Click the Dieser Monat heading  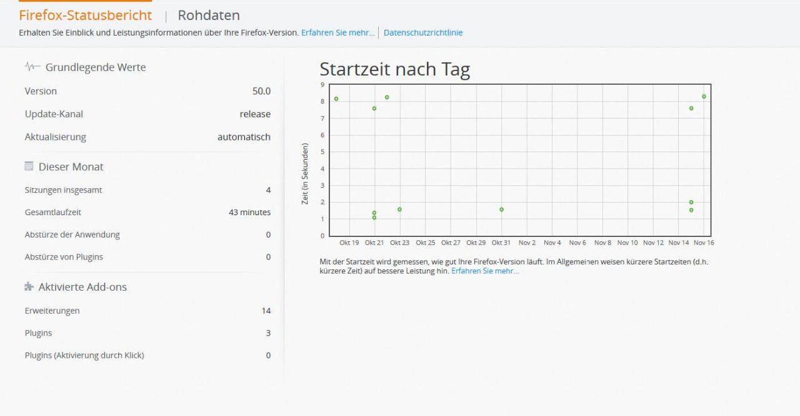pyautogui.click(x=71, y=167)
